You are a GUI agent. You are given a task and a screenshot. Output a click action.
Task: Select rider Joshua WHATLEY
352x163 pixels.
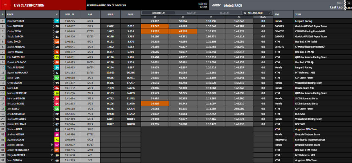17,119
